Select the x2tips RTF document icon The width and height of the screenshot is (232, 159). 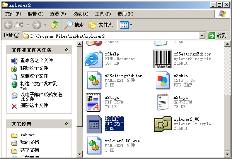(x=94, y=102)
